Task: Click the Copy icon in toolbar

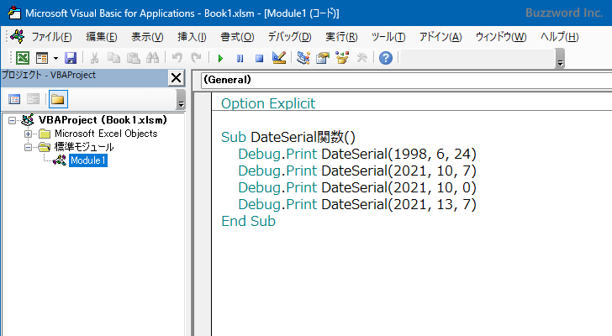Action: click(x=113, y=58)
